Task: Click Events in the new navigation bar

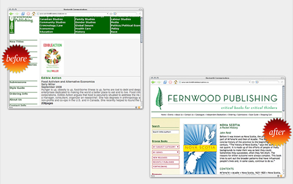Action: pyautogui.click(x=170, y=115)
